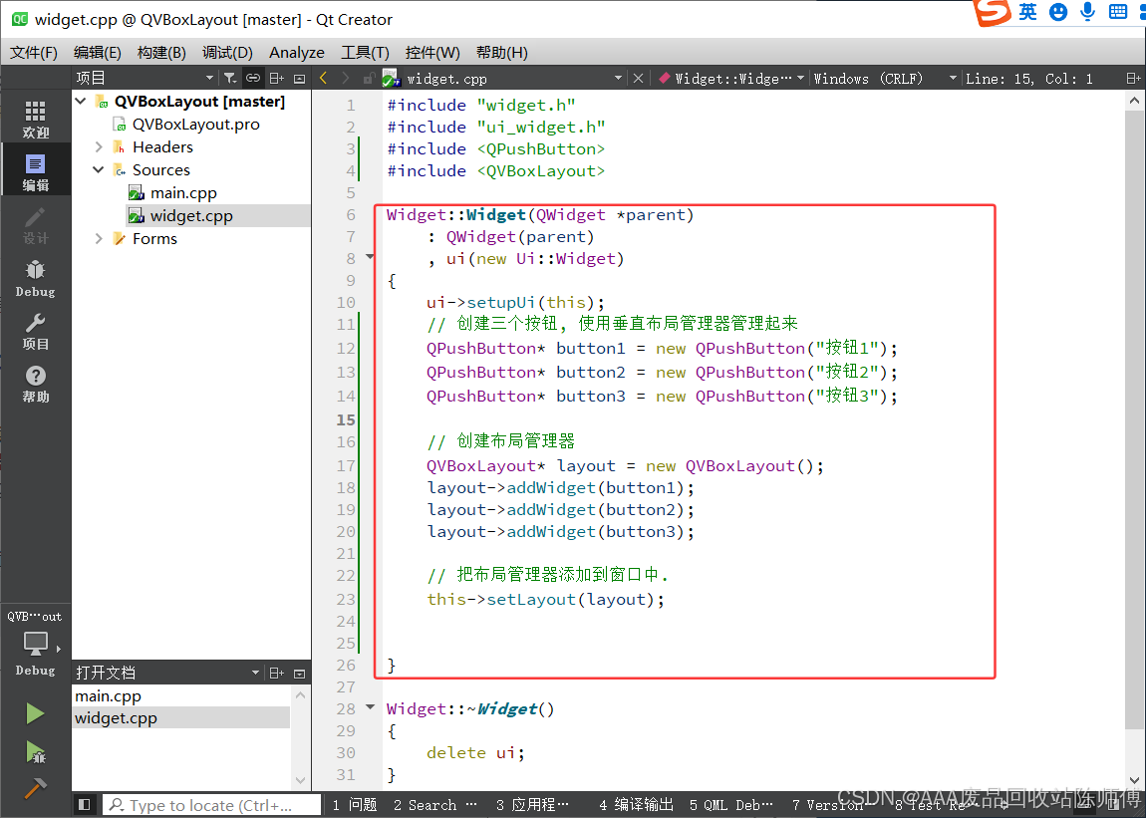Split the Open Documents panel
The width and height of the screenshot is (1146, 818).
276,673
